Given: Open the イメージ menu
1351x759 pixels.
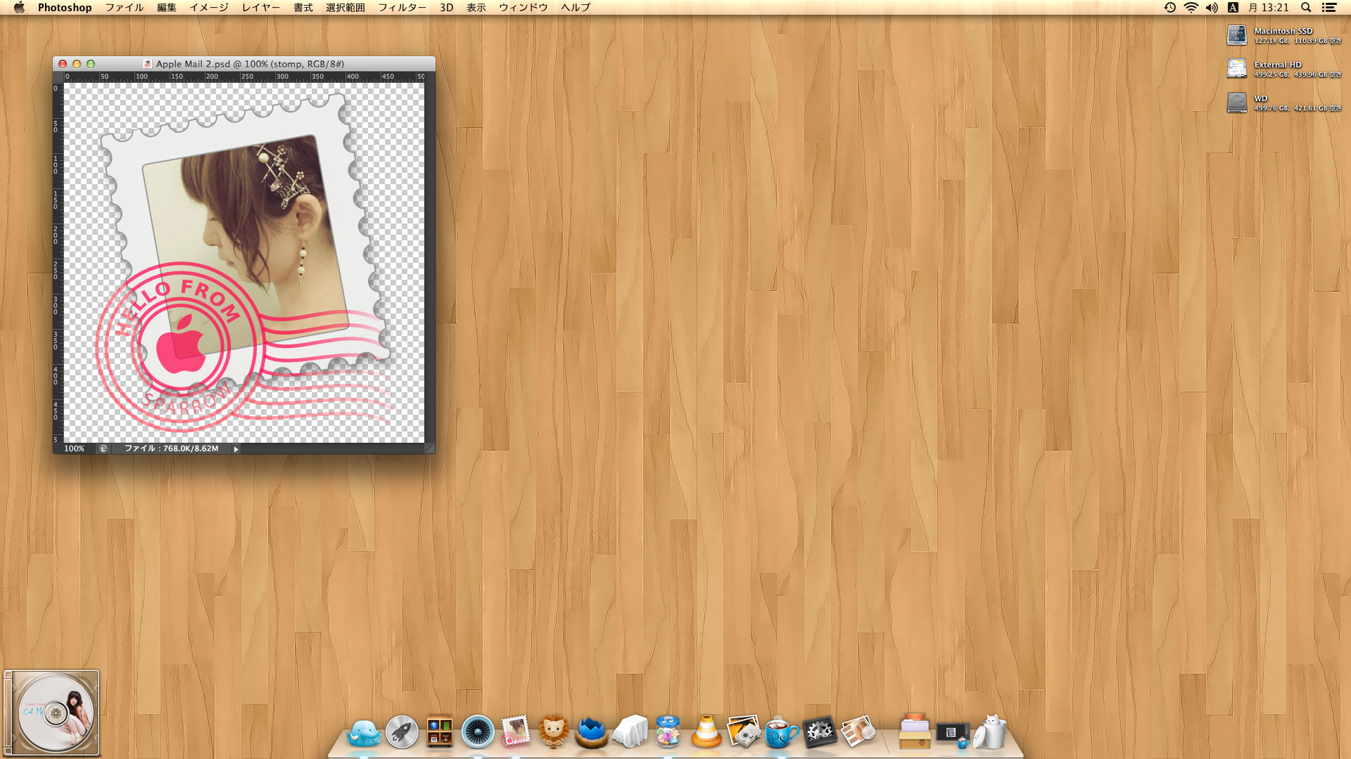Looking at the screenshot, I should 209,8.
